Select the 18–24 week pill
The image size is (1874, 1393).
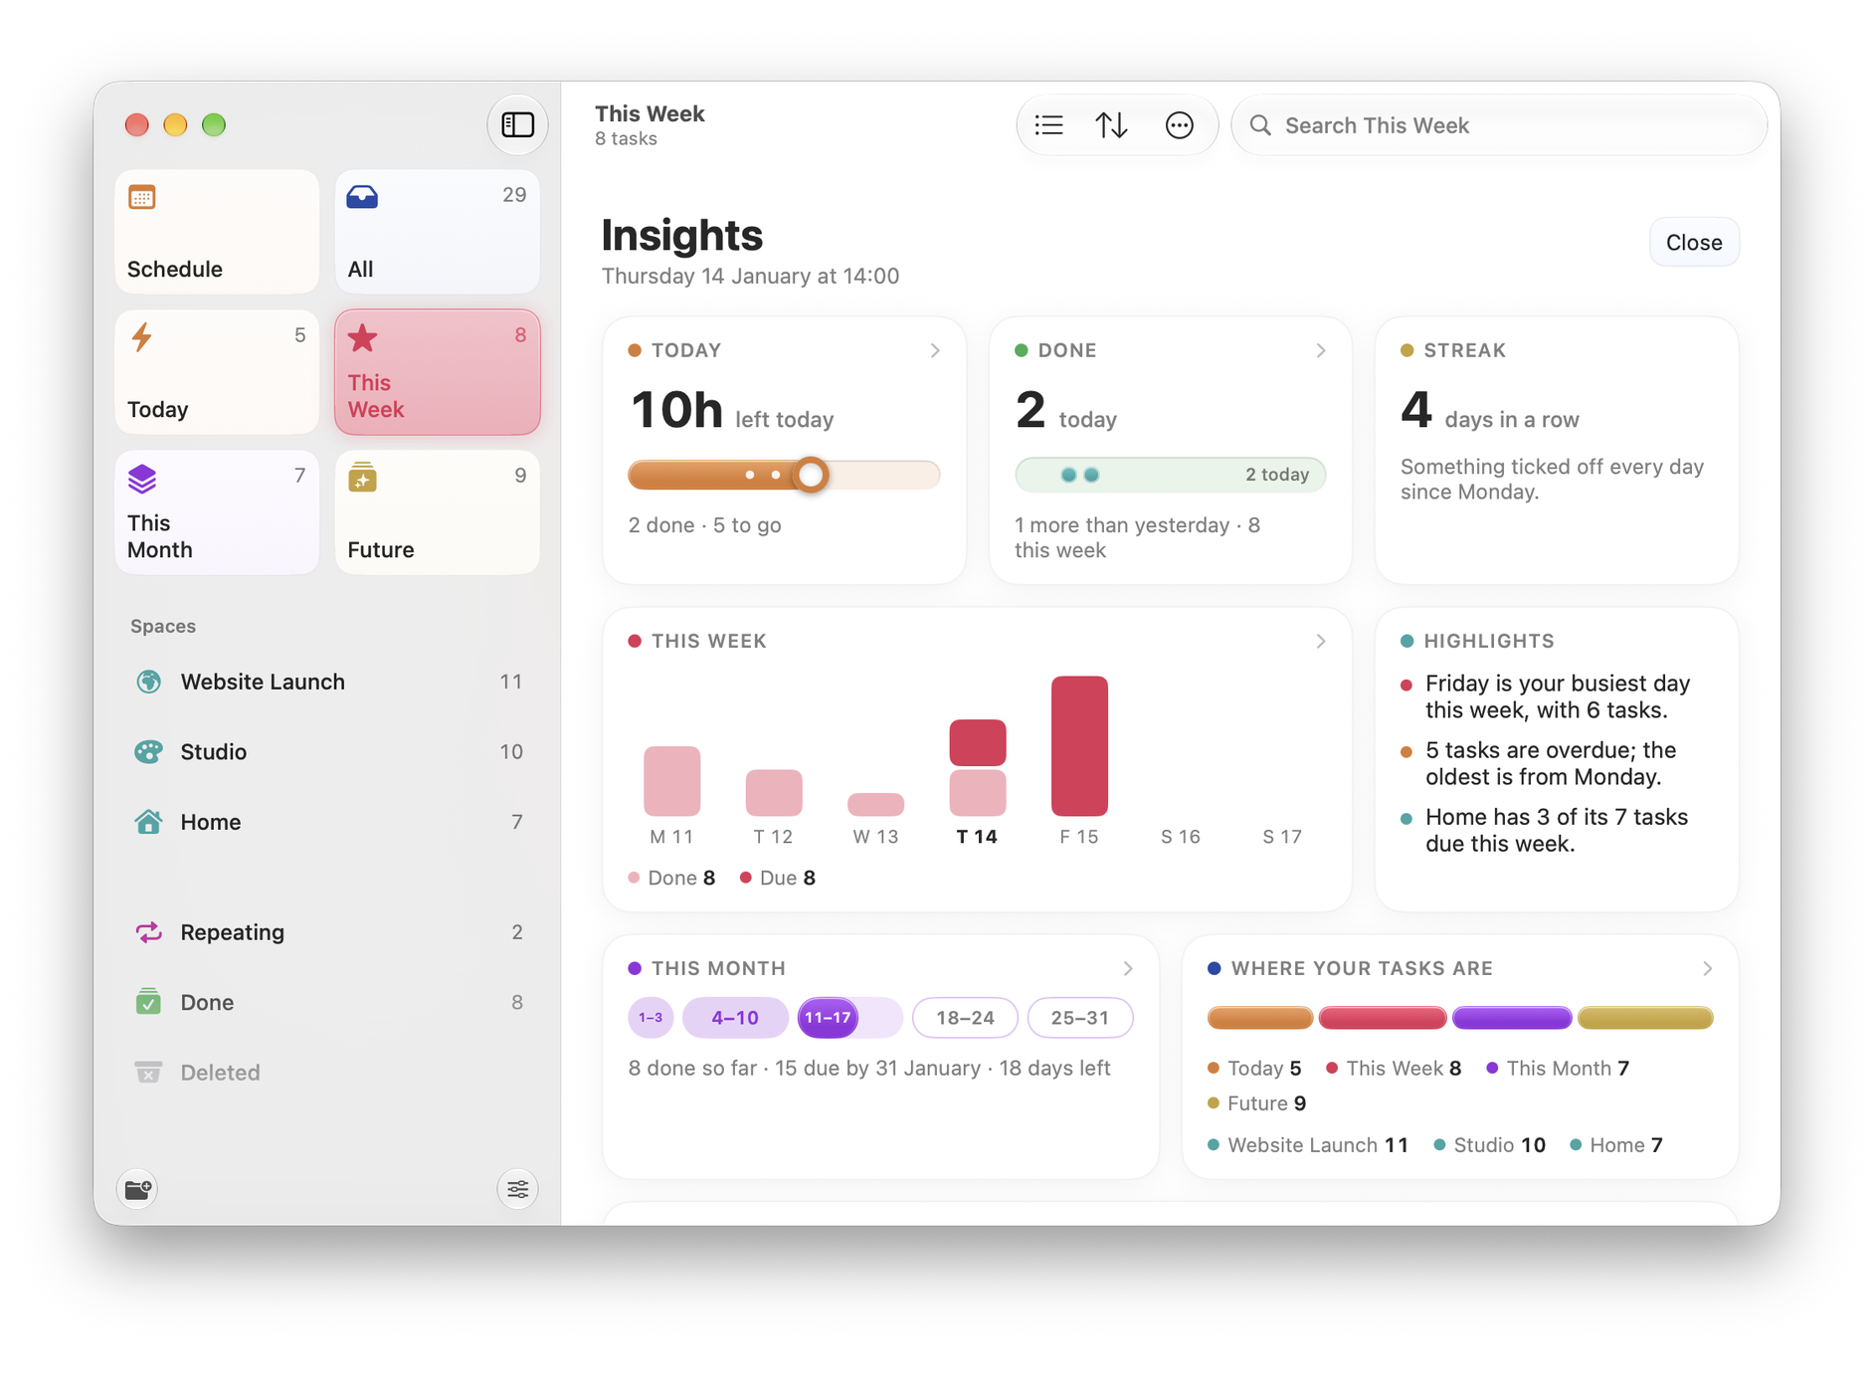click(965, 1017)
